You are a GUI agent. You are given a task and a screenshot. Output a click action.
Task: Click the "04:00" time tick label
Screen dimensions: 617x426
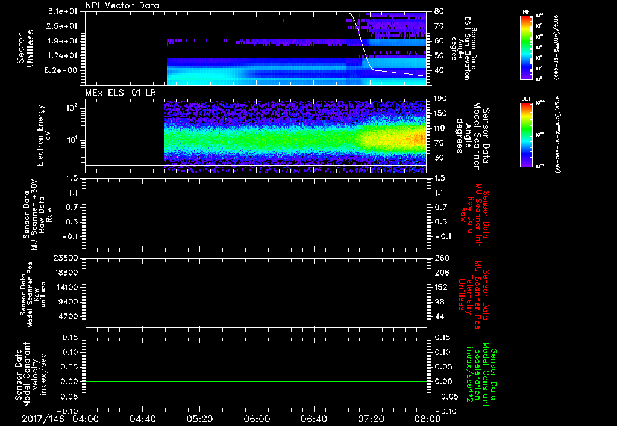click(x=86, y=419)
